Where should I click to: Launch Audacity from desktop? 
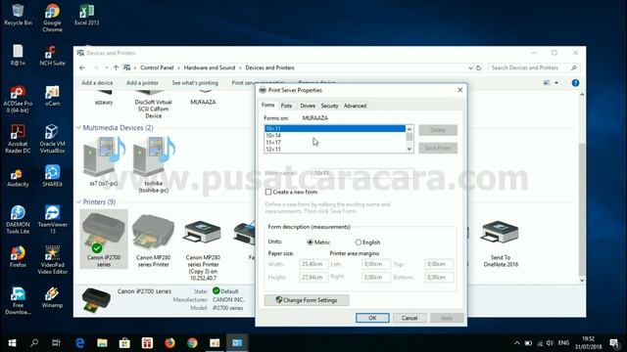pyautogui.click(x=18, y=178)
